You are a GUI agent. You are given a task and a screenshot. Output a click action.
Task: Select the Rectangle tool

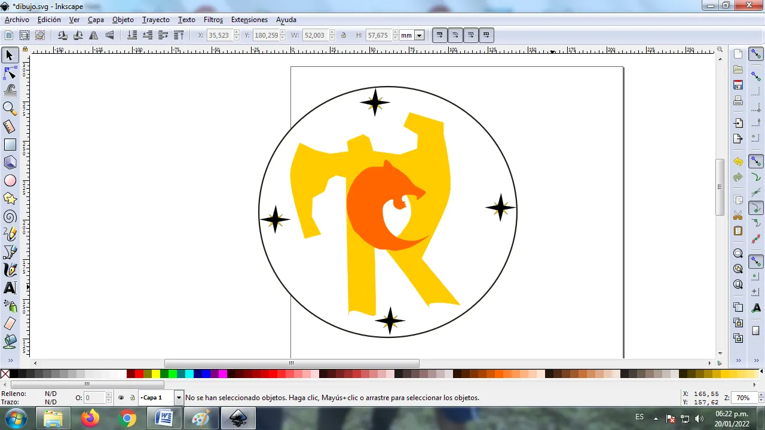click(10, 145)
